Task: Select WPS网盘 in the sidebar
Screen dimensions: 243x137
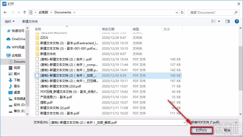Action: [x=15, y=47]
